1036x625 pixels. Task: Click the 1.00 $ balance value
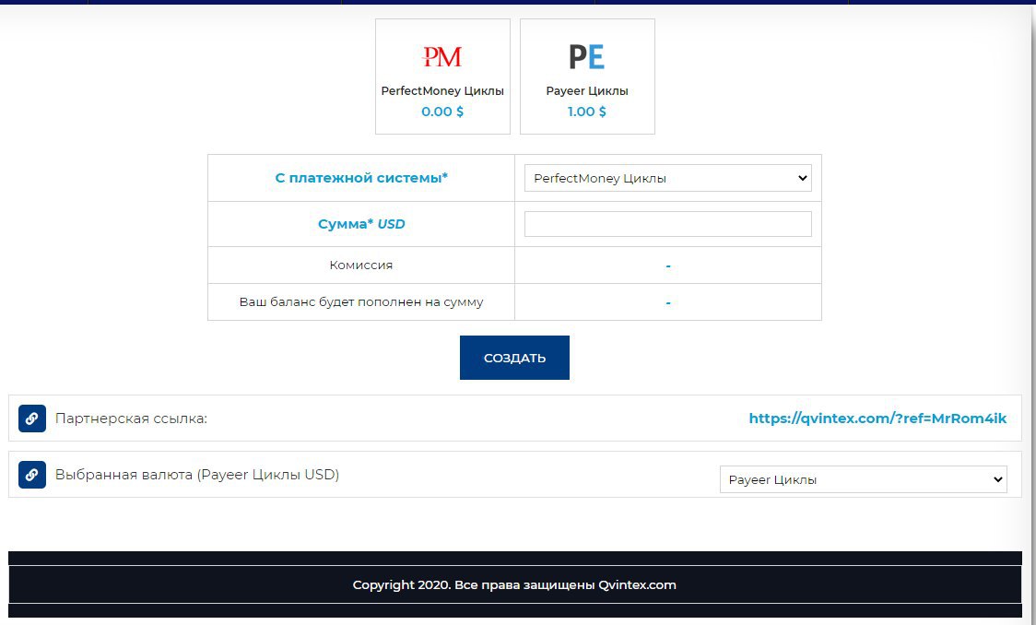point(587,112)
